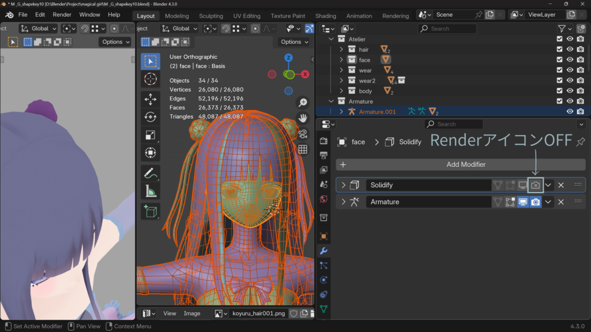Disable realtime display of the Armature modifier

tap(523, 201)
